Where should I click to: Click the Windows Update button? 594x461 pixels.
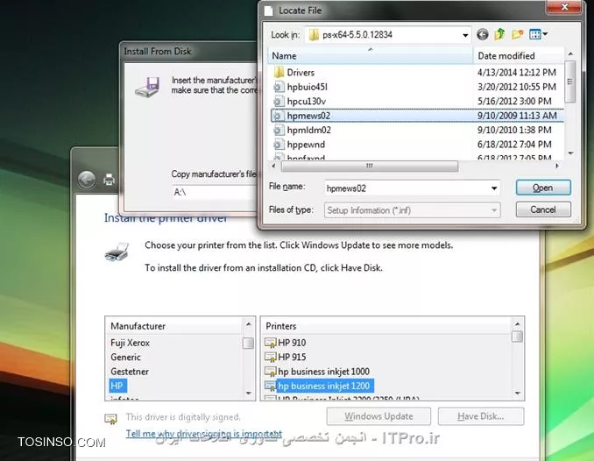(378, 416)
